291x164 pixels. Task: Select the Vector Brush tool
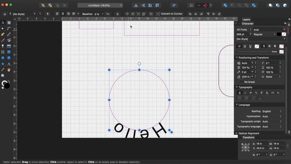3,40
